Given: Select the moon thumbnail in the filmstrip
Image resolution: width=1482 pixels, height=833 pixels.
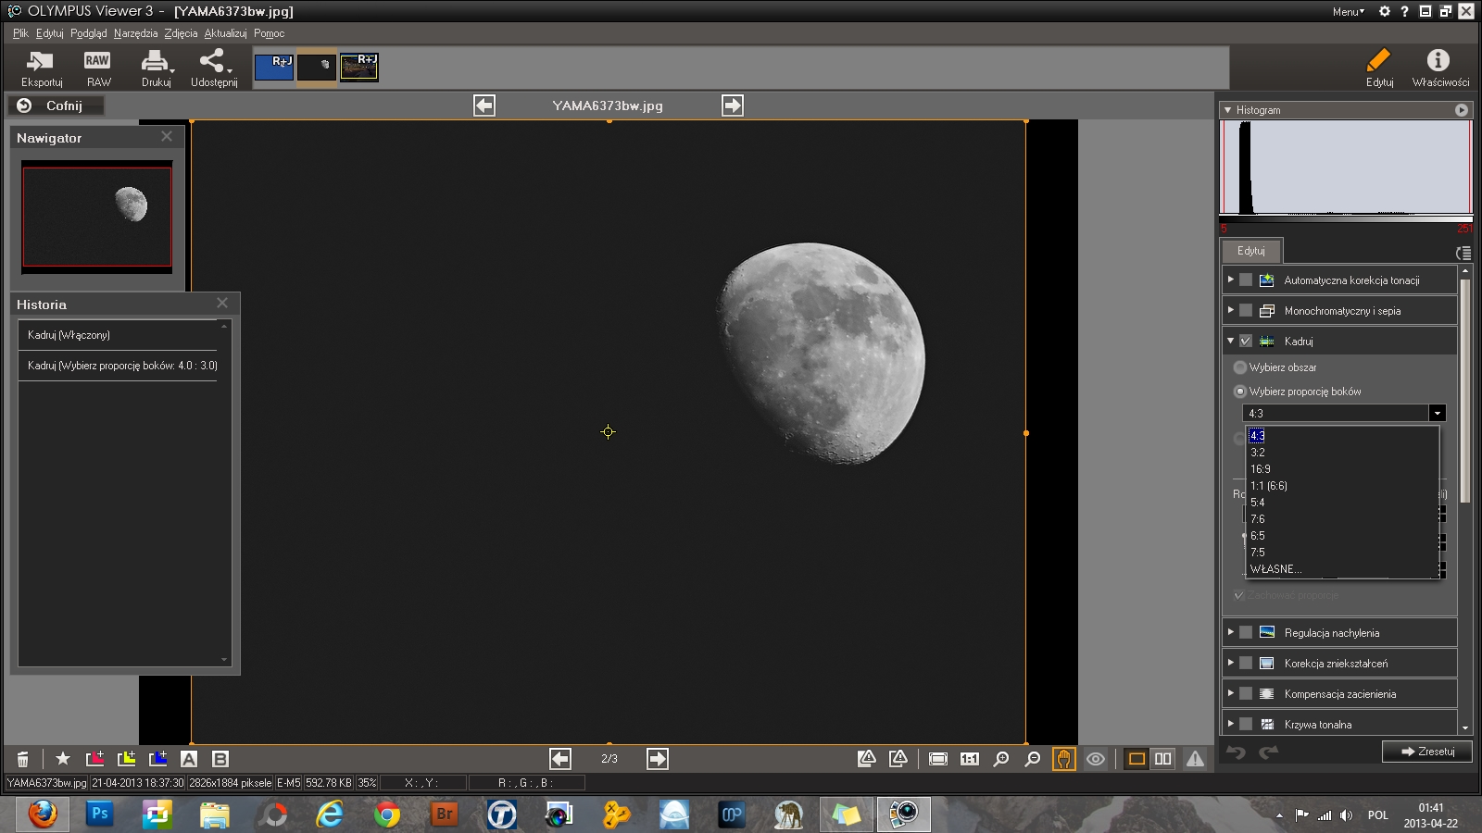Looking at the screenshot, I should 317,67.
